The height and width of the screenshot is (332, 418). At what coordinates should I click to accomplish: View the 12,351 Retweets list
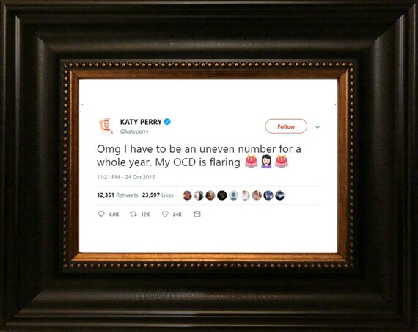pyautogui.click(x=117, y=195)
